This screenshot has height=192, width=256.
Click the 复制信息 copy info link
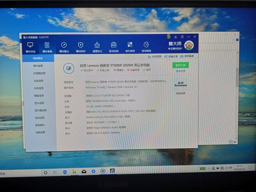[x=180, y=71]
